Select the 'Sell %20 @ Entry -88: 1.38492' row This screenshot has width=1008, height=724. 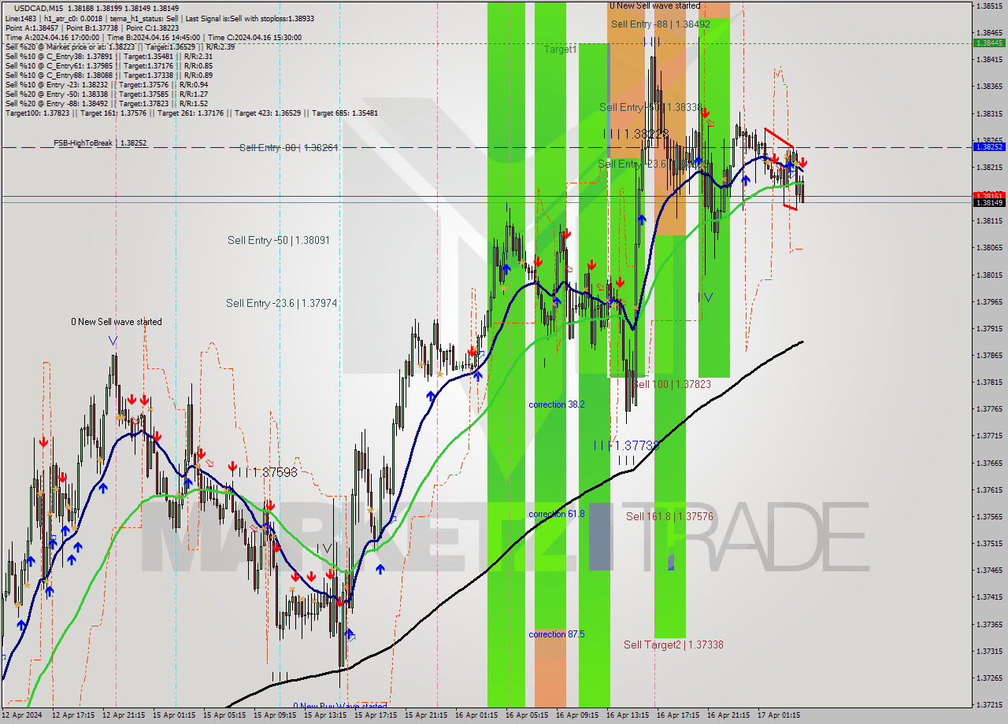106,103
